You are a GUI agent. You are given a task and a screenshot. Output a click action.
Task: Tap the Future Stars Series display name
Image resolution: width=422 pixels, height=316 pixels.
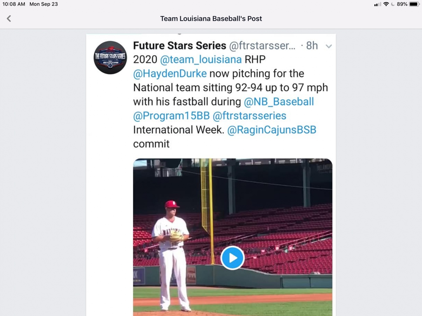pyautogui.click(x=180, y=46)
